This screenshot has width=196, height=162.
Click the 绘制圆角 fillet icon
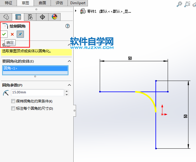pos(5,26)
